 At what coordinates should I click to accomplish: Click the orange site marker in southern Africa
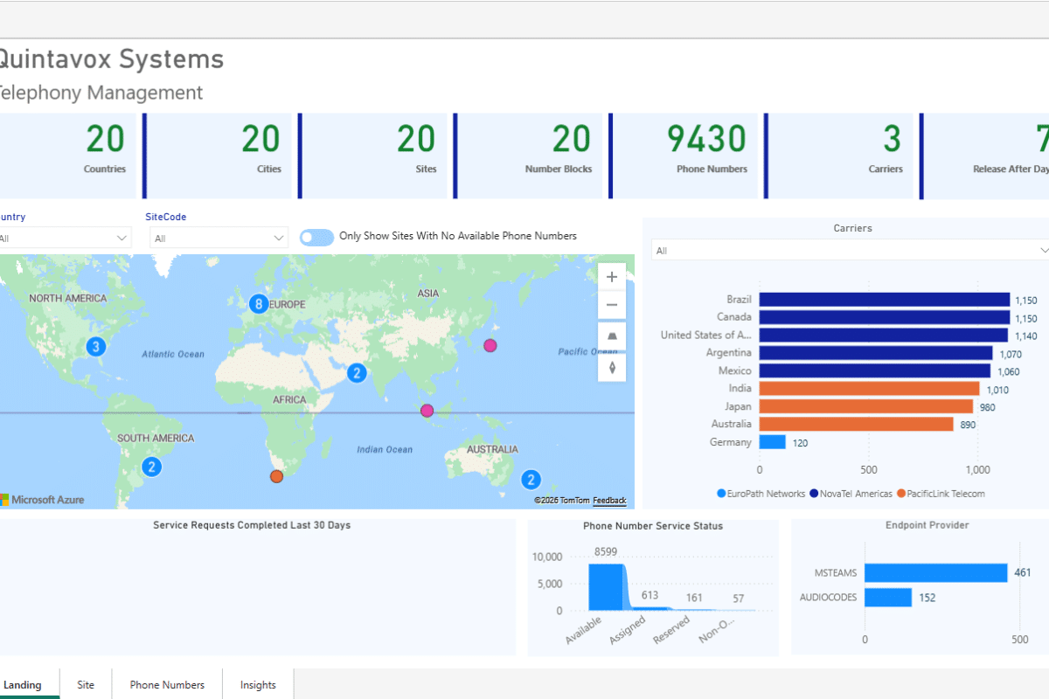[x=277, y=476]
